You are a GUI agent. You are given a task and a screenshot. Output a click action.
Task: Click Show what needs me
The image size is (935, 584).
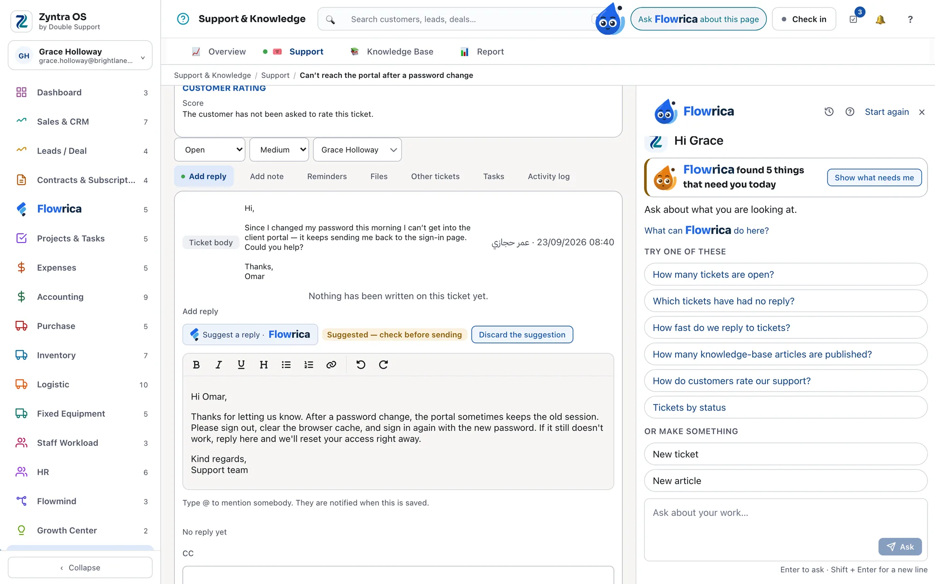click(x=874, y=178)
